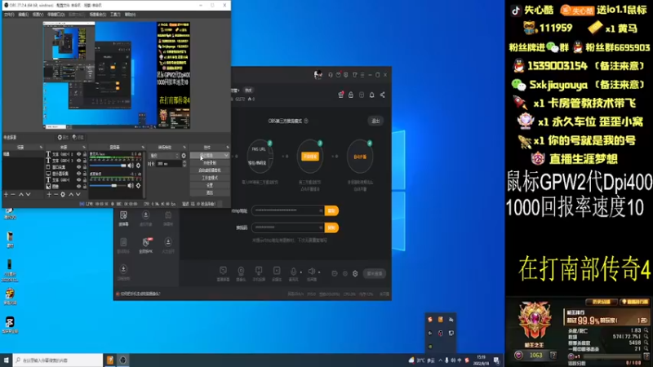This screenshot has width=653, height=367.
Task: Pop out the sources dock panel
Action: 84,148
